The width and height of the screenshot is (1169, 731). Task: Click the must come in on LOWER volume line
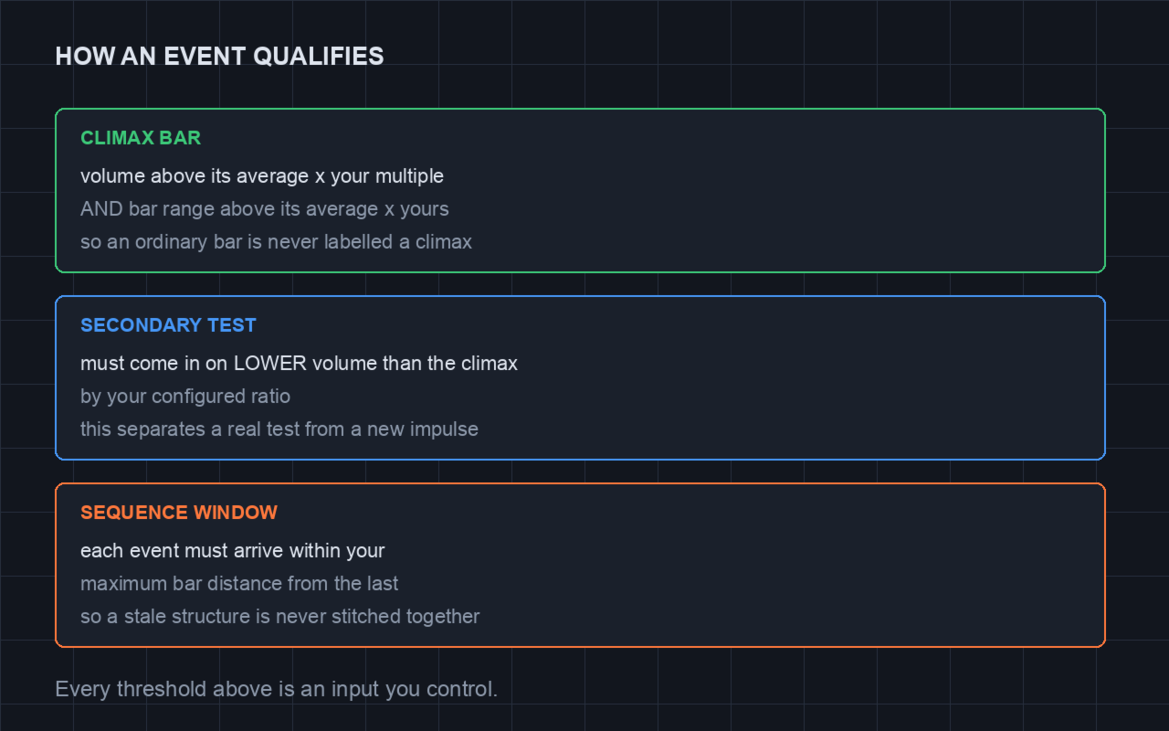click(x=299, y=363)
